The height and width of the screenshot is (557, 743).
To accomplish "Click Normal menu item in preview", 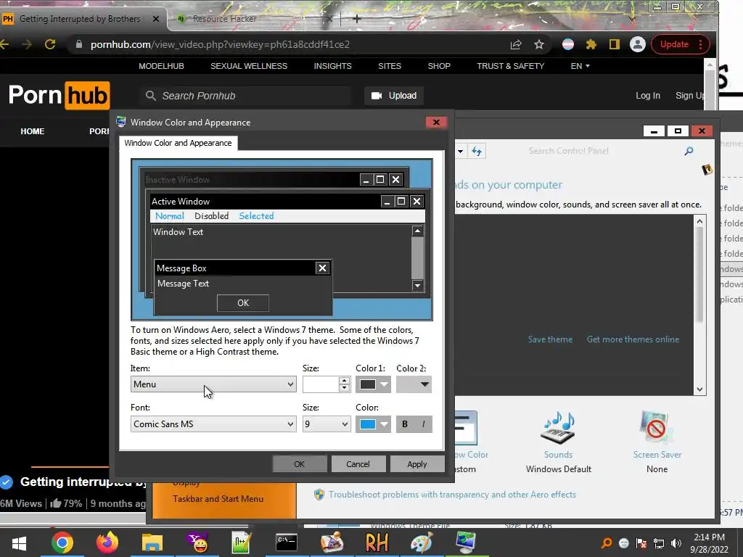I will coord(169,216).
